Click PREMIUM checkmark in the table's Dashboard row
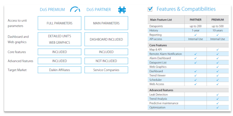 coord(217,71)
